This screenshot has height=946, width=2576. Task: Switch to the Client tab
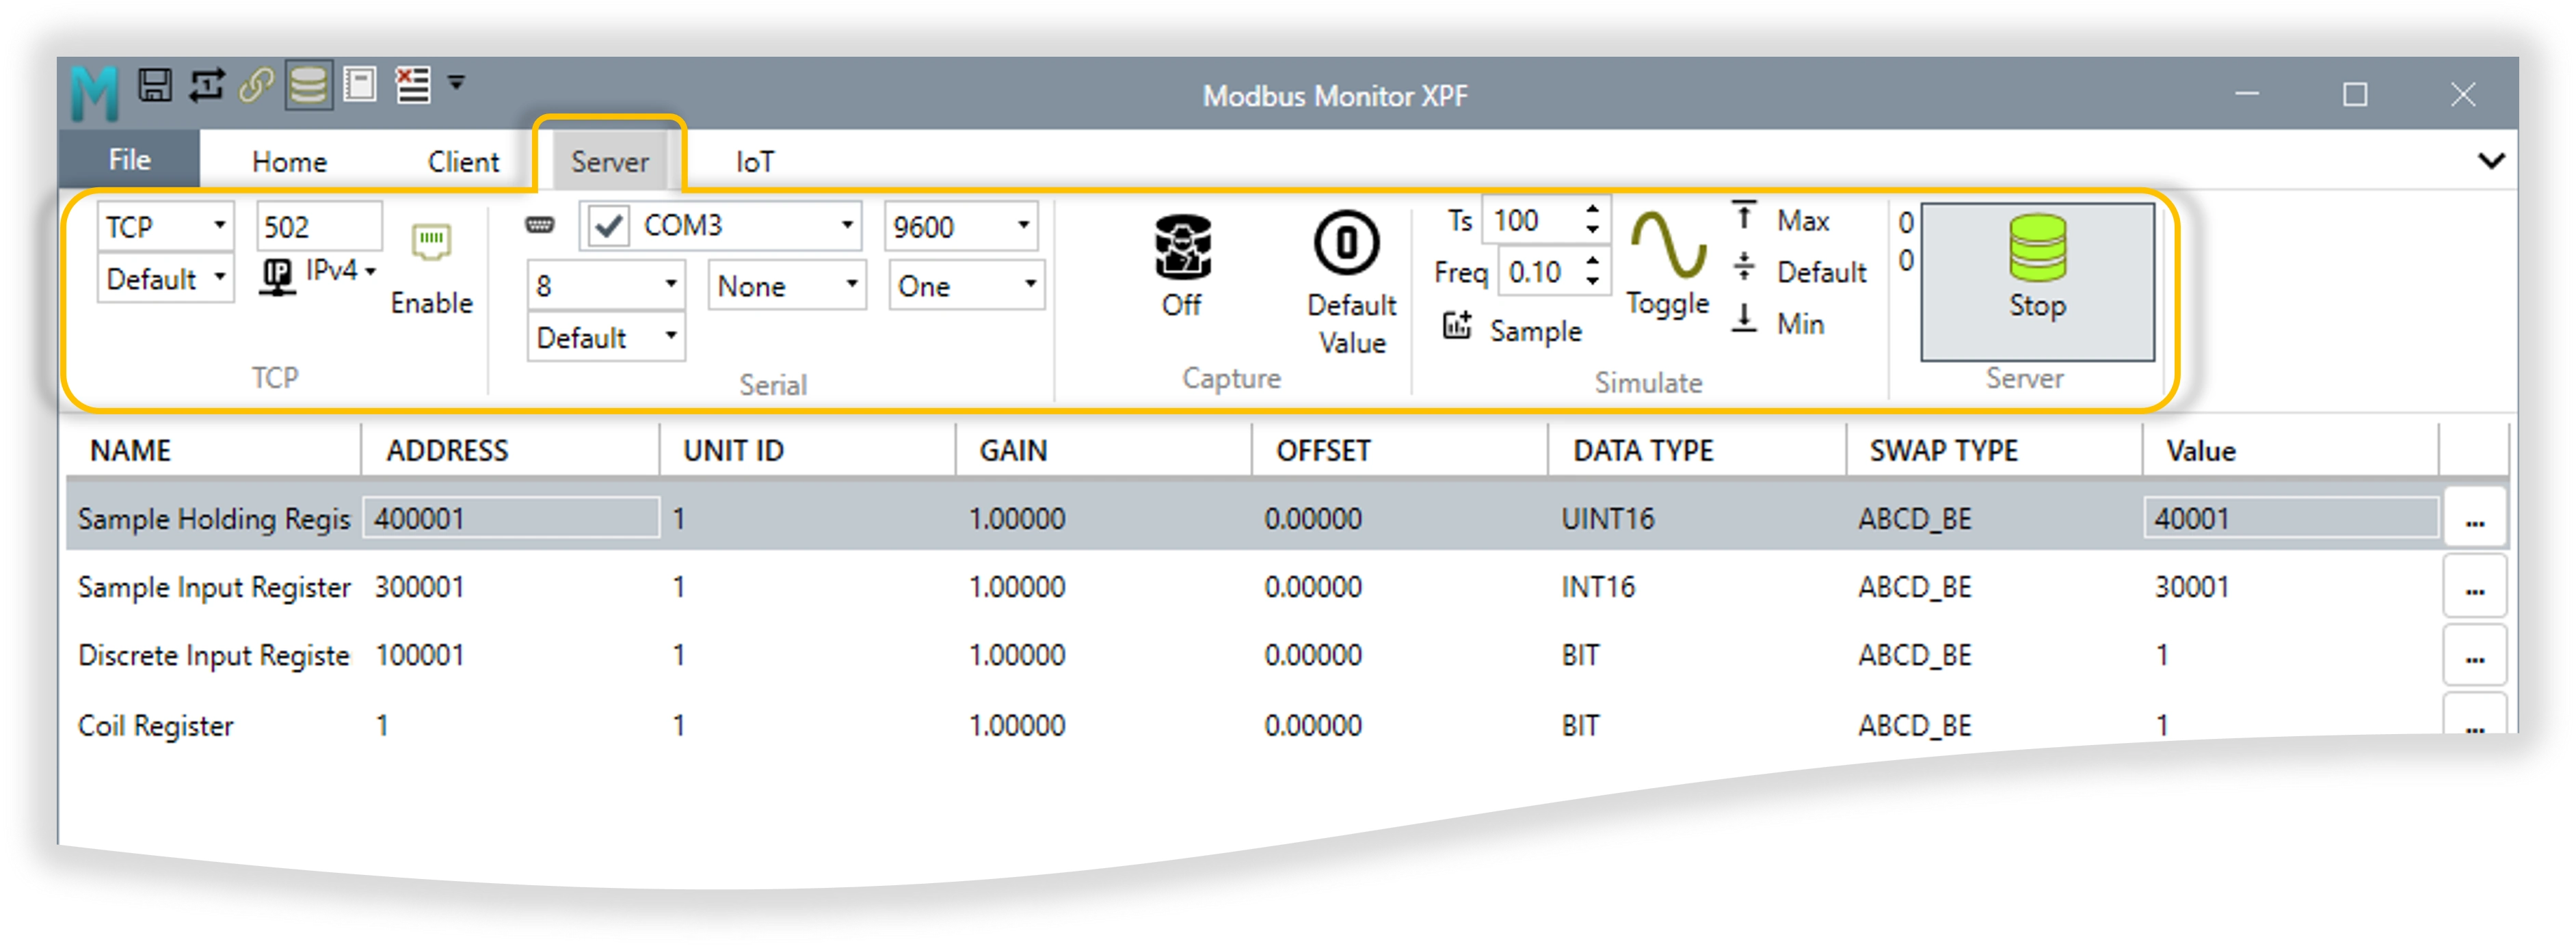(x=463, y=162)
